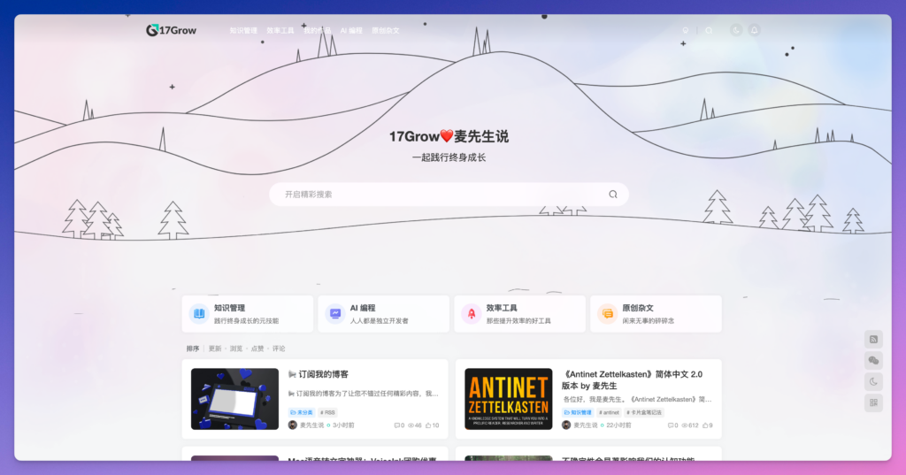Click the 22小时前 timestamp
The image size is (906, 475).
coord(618,425)
